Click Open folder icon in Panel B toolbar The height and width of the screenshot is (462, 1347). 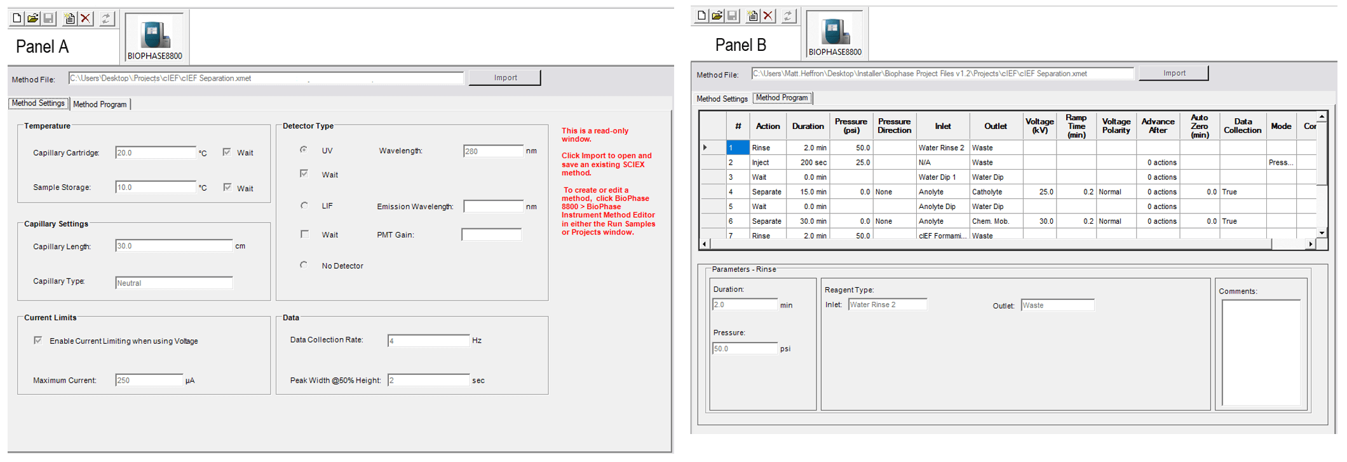(717, 15)
